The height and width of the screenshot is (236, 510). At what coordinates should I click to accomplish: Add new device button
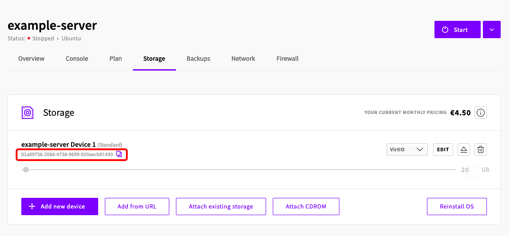click(x=60, y=206)
